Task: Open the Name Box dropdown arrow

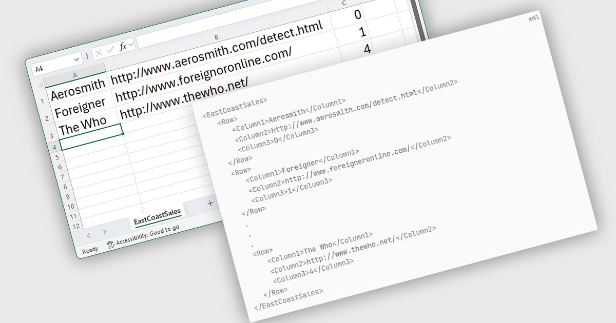Action: (76, 59)
